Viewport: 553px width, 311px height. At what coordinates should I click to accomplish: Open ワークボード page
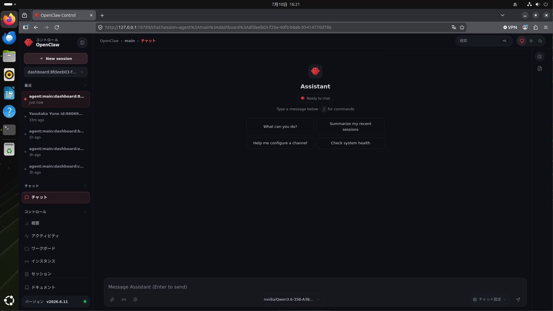tap(56, 249)
